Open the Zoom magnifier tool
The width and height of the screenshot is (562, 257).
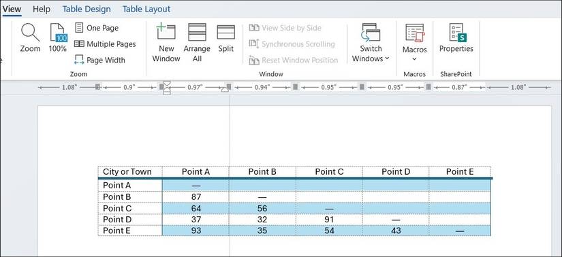pyautogui.click(x=30, y=38)
